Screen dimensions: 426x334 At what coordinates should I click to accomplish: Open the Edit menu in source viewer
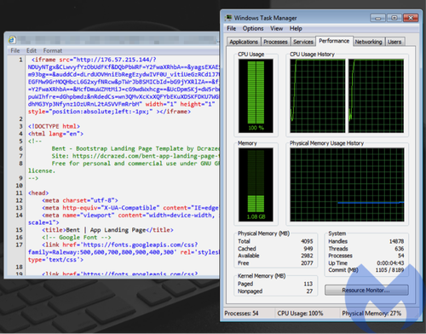[x=32, y=50]
